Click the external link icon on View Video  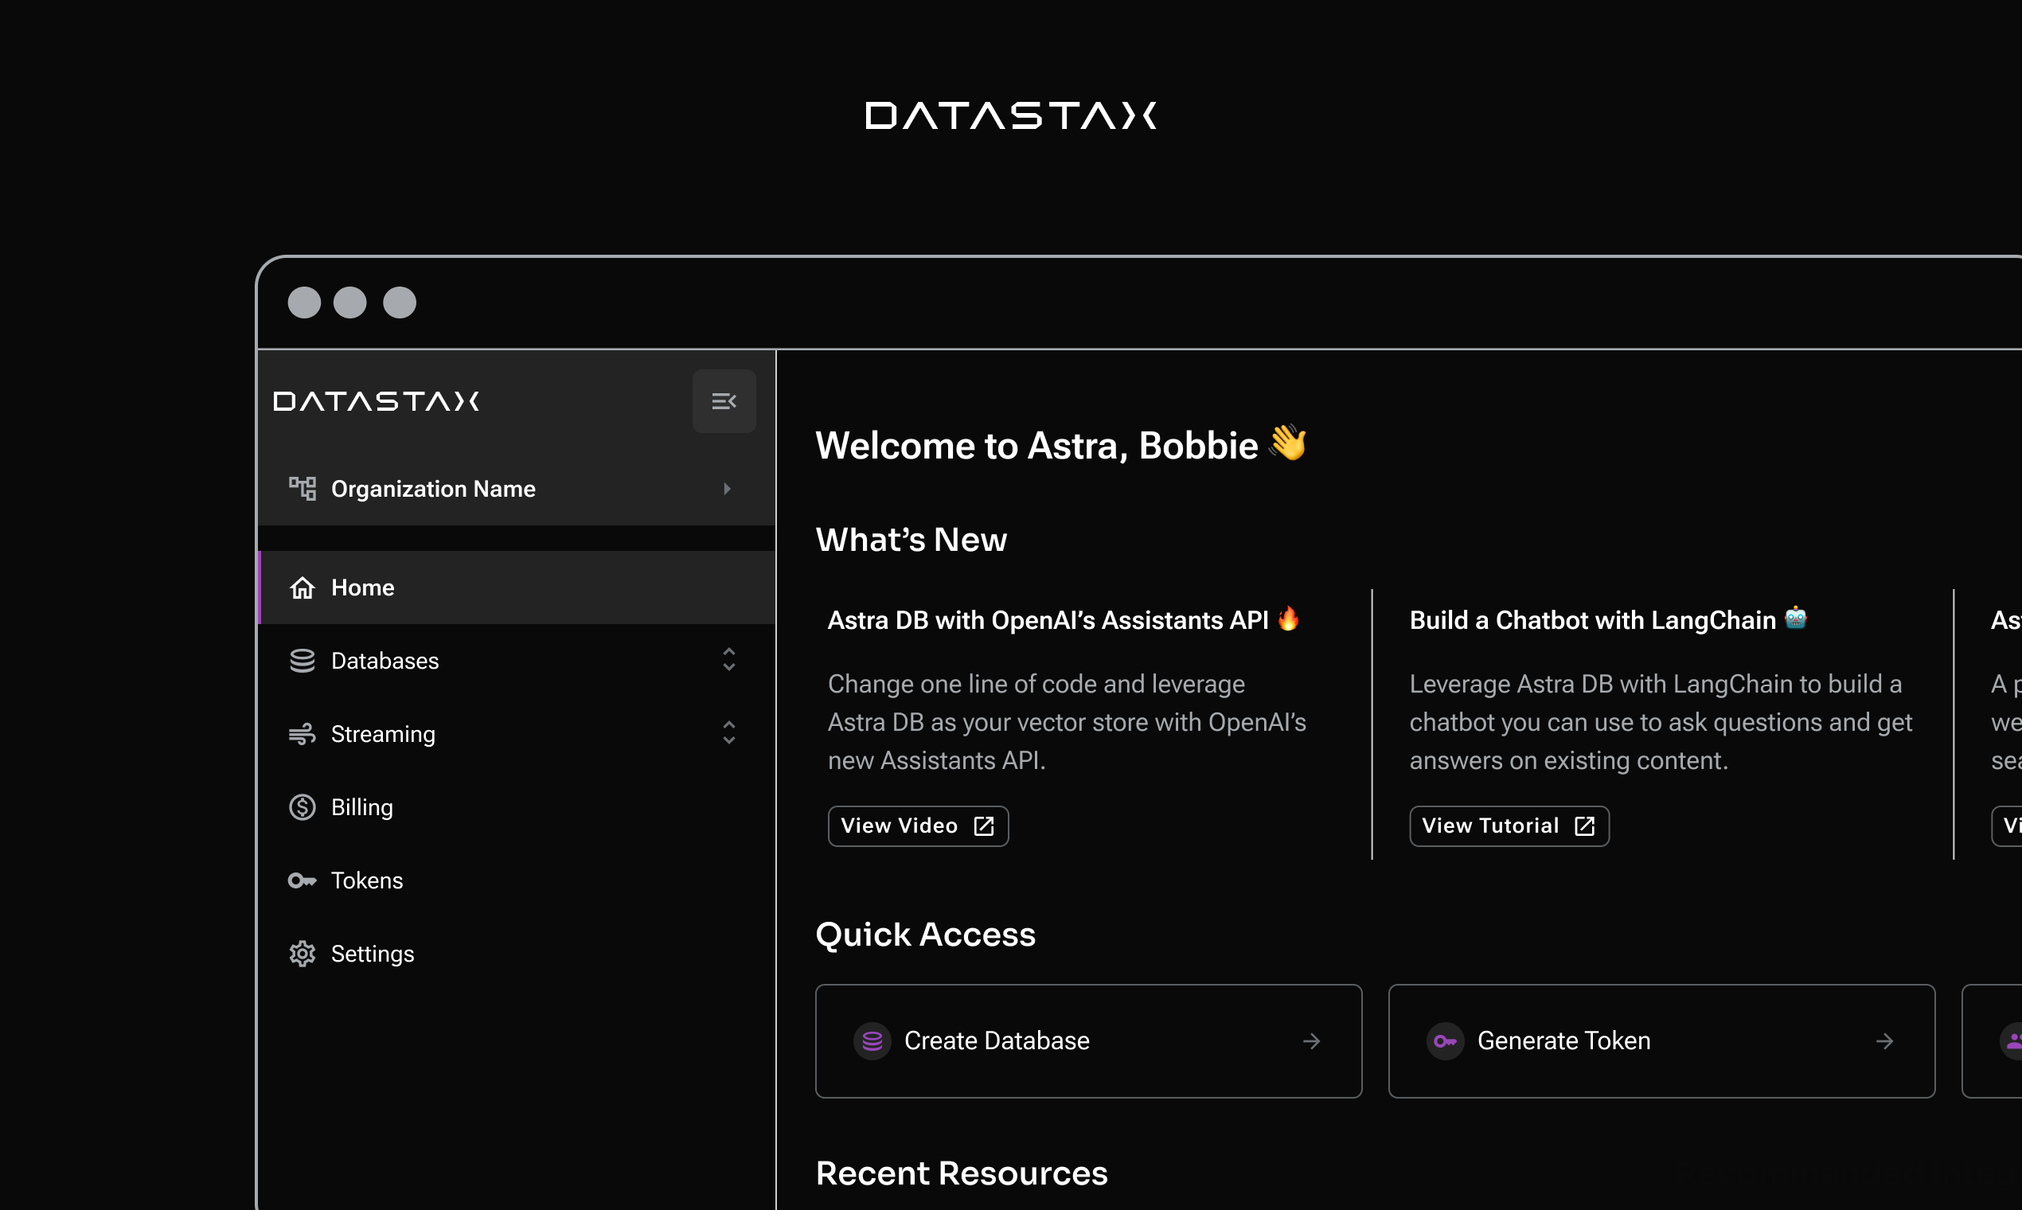click(x=984, y=826)
